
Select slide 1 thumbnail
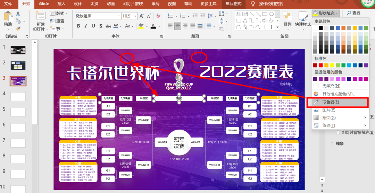[18, 50]
